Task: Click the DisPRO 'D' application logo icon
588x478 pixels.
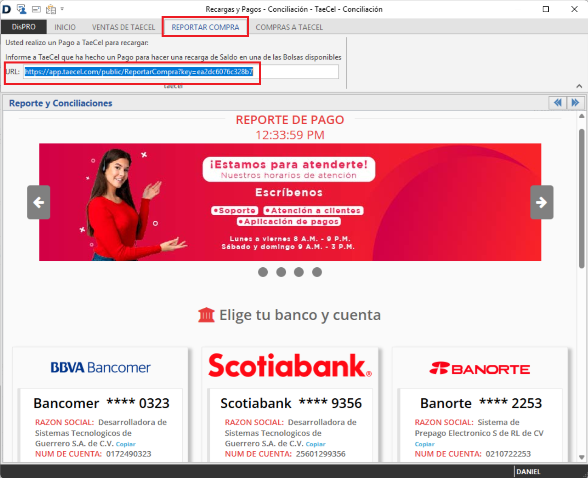Action: pyautogui.click(x=6, y=9)
